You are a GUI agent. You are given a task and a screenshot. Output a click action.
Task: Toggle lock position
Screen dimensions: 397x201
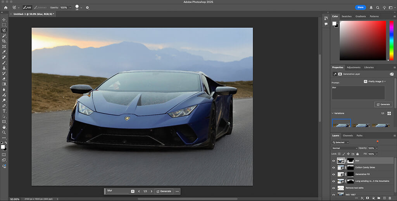coord(349,154)
